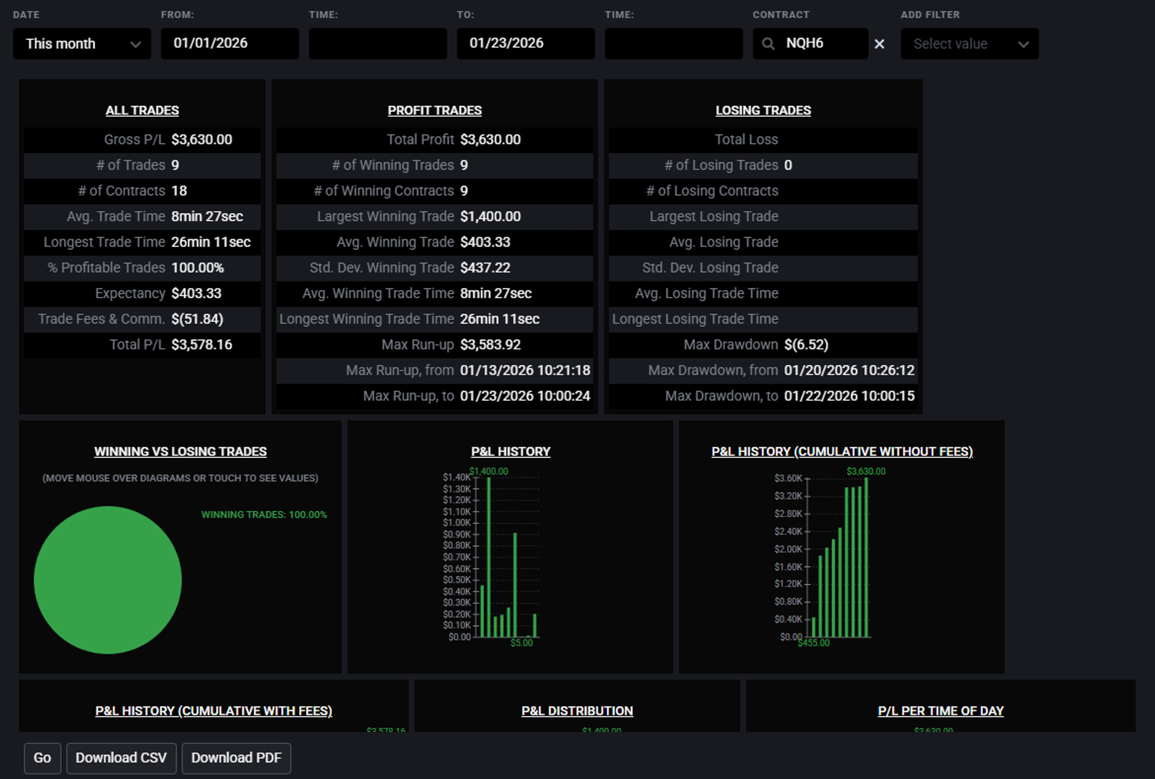
Task: Click Download CSV button
Action: click(121, 758)
